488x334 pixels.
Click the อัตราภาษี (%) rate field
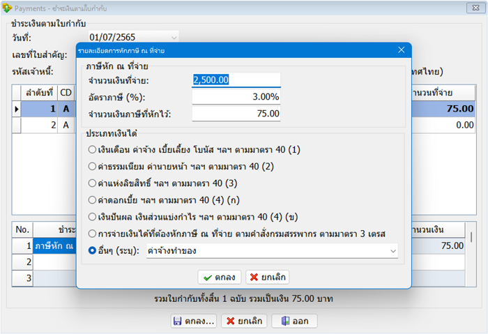click(x=236, y=97)
